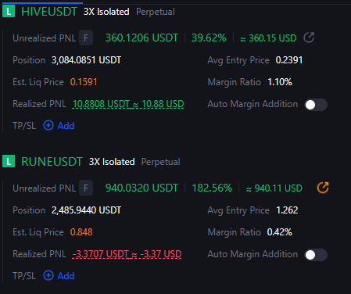Click the Add text for HIVEUSDT TP/SL
Screen dimensions: 351x294
point(66,126)
